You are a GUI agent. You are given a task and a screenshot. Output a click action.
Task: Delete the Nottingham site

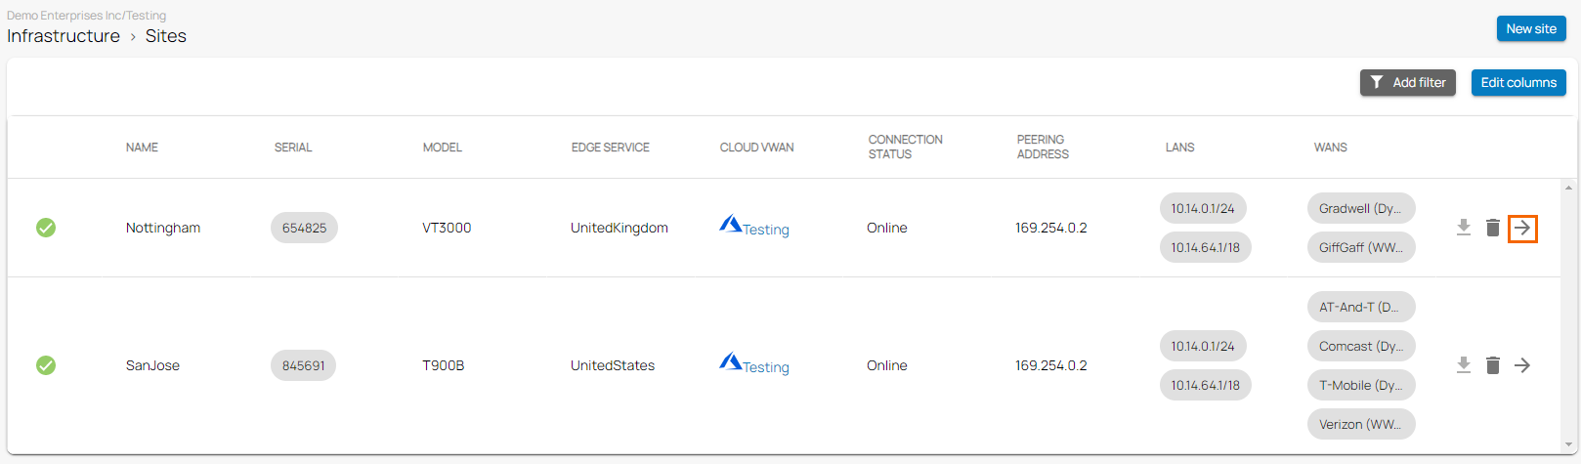tap(1492, 228)
